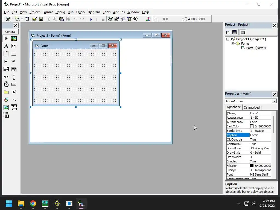Click the Break pause button
The image size is (280, 210).
point(97,19)
